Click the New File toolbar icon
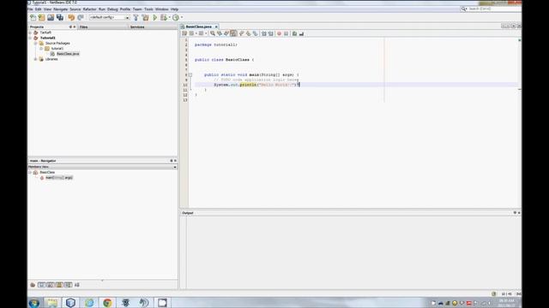This screenshot has height=308, width=549. [x=33, y=17]
